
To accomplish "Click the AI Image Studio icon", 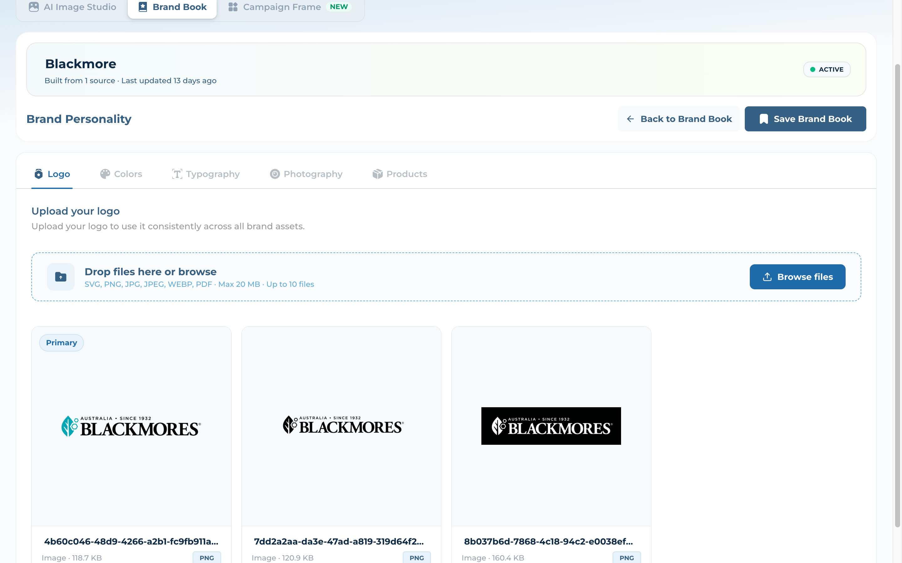I will (x=34, y=7).
